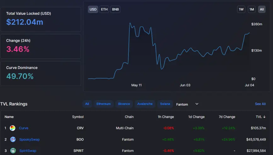This screenshot has height=155, width=273.
Task: Filter rankings by Binance
Action: tap(124, 104)
